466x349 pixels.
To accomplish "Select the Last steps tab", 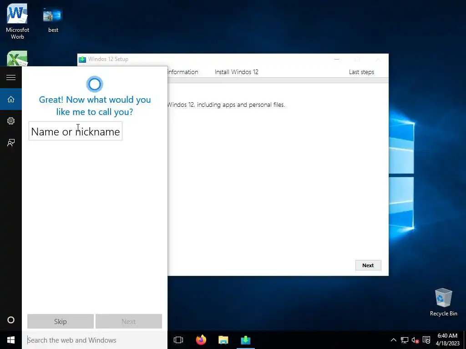I will tap(361, 72).
